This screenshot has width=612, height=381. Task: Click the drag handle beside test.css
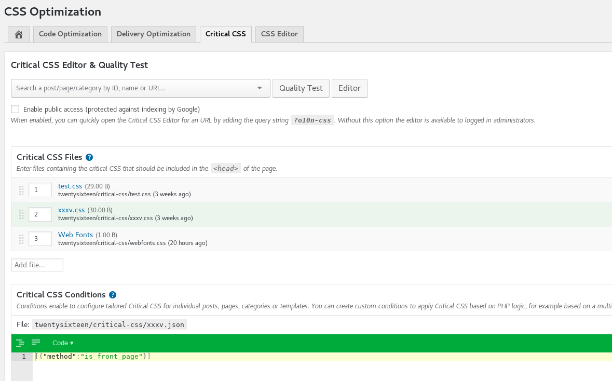[21, 190]
